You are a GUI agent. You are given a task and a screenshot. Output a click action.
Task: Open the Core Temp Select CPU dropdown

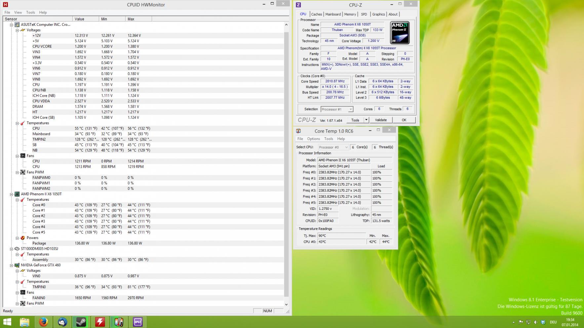[x=333, y=147]
